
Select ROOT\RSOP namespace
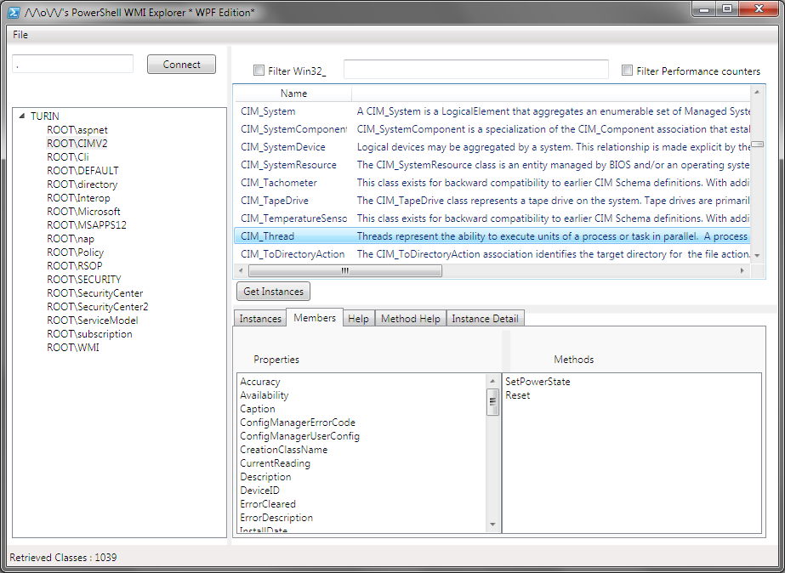(75, 266)
